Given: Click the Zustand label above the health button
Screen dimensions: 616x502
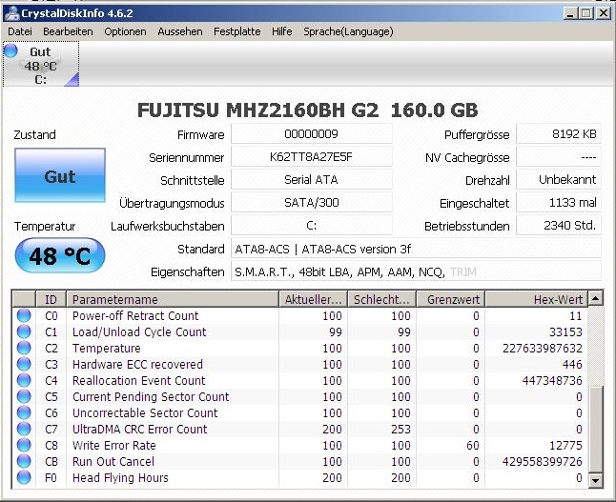Looking at the screenshot, I should click(34, 134).
